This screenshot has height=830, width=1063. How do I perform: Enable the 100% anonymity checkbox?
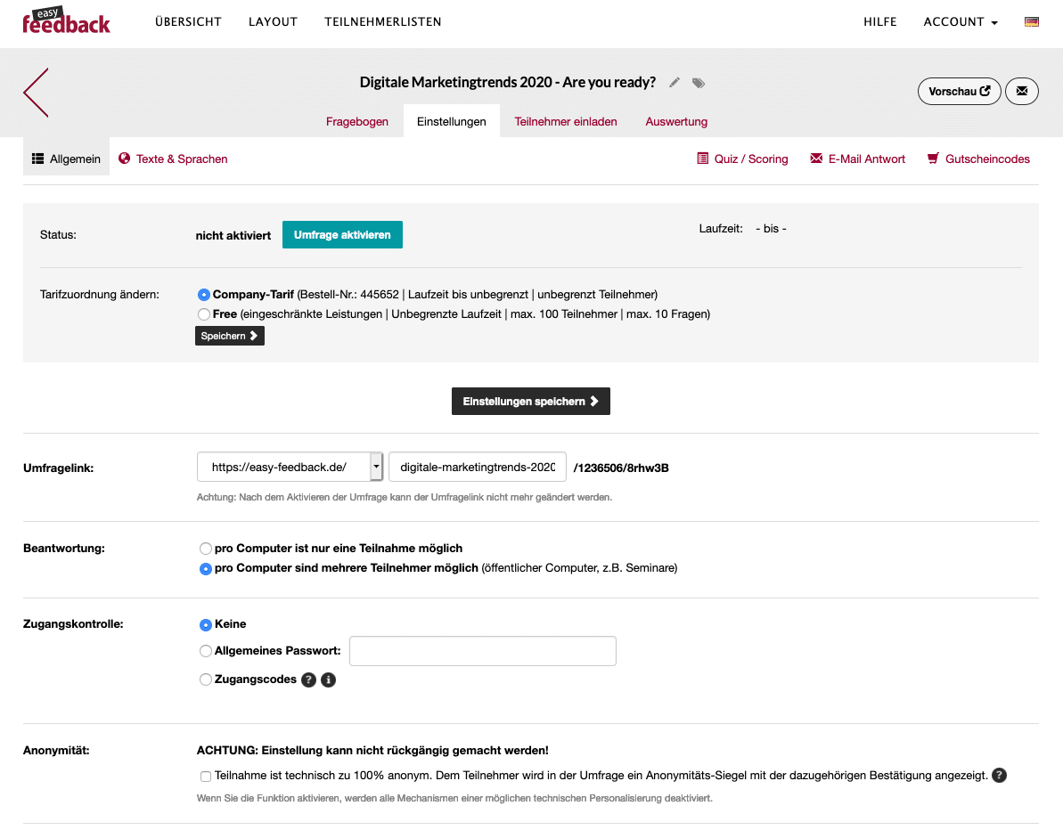pyautogui.click(x=206, y=776)
